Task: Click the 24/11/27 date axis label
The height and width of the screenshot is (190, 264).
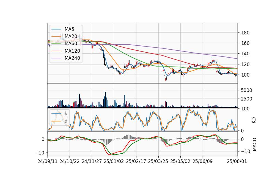Action: point(92,161)
